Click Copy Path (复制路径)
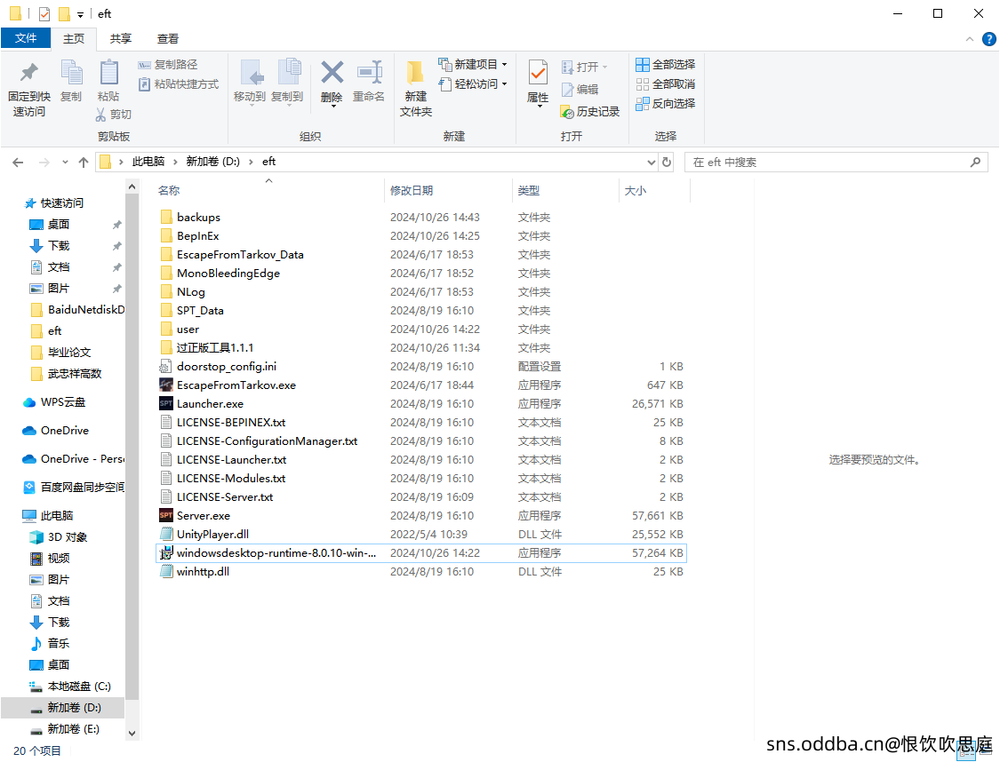Screen dimensions: 1000x762 coord(168,64)
